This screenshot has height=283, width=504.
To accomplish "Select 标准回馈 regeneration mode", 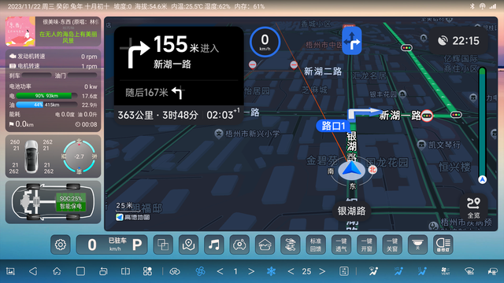I will click(316, 244).
